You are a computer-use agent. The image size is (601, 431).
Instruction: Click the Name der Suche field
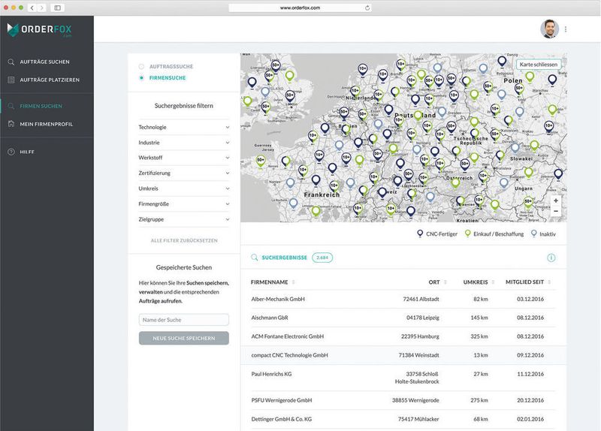183,320
